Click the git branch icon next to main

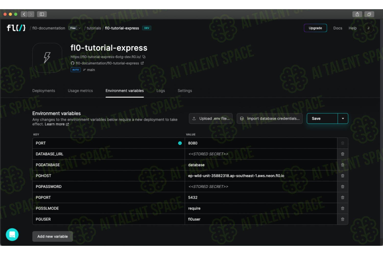click(84, 70)
